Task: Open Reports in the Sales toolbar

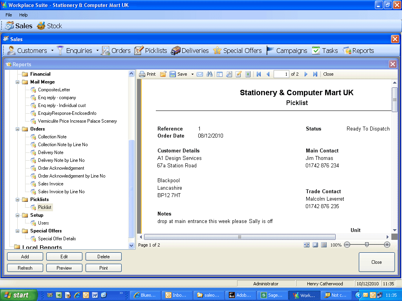Action: point(358,51)
